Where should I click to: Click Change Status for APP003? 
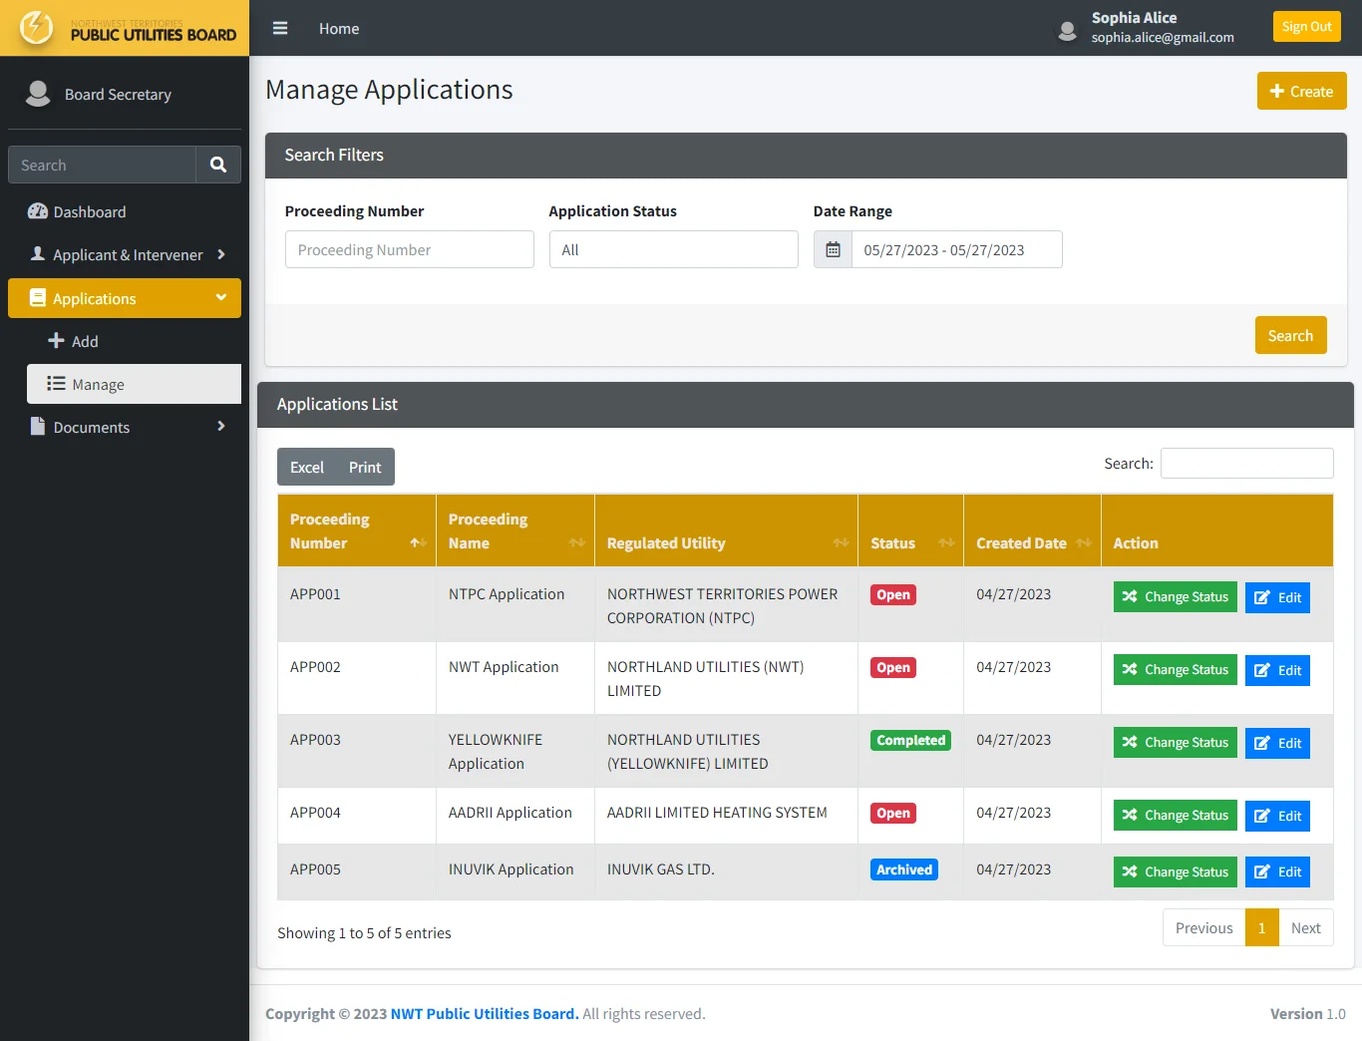[x=1175, y=743]
